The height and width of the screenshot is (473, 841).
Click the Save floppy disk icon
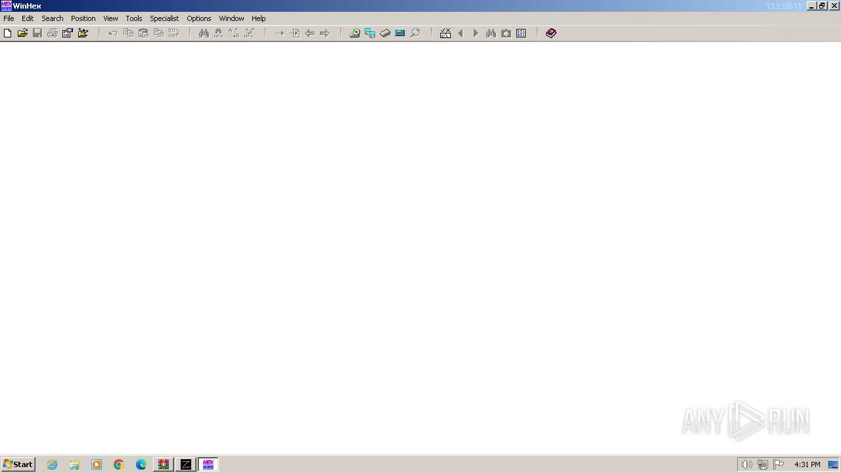pyautogui.click(x=37, y=33)
